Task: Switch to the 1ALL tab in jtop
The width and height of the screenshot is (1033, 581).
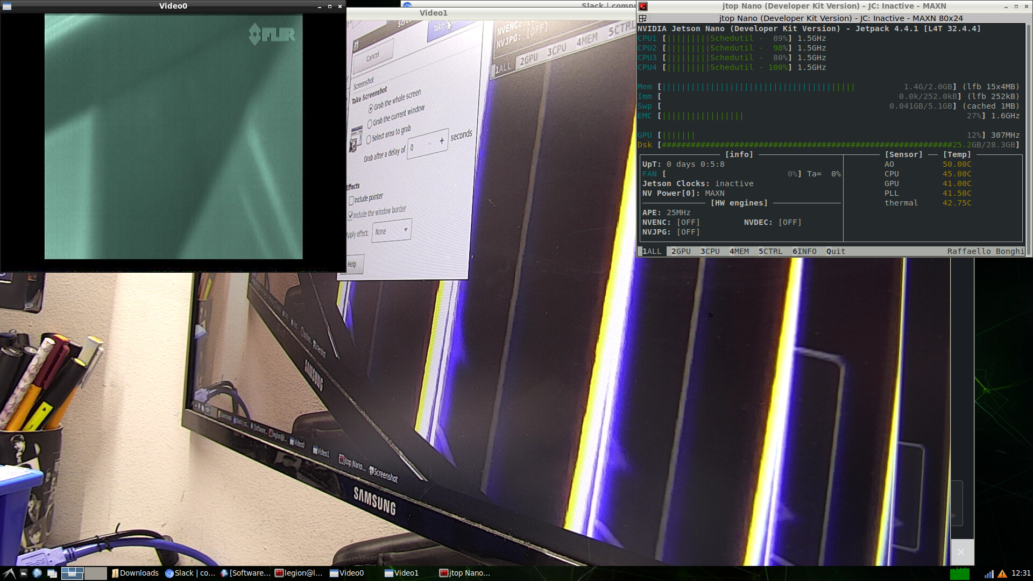Action: click(x=652, y=251)
